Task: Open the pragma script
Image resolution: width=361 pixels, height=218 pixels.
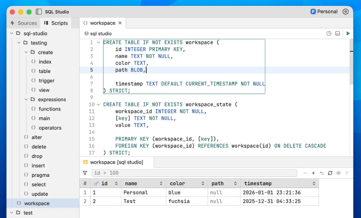Action: pos(40,175)
